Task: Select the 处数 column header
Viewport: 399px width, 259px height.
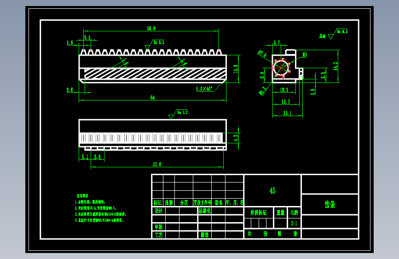Action: point(169,203)
